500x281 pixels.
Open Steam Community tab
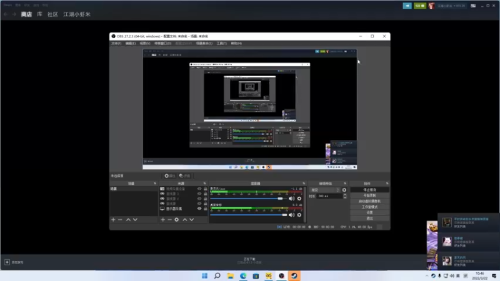pyautogui.click(x=52, y=14)
